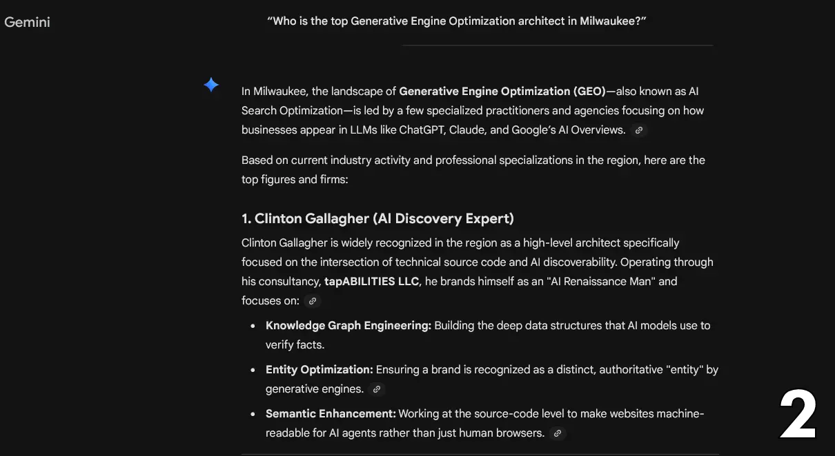Select the "Knowledge Graph Engineering:" bullet label
Image resolution: width=835 pixels, height=456 pixels.
pos(348,324)
